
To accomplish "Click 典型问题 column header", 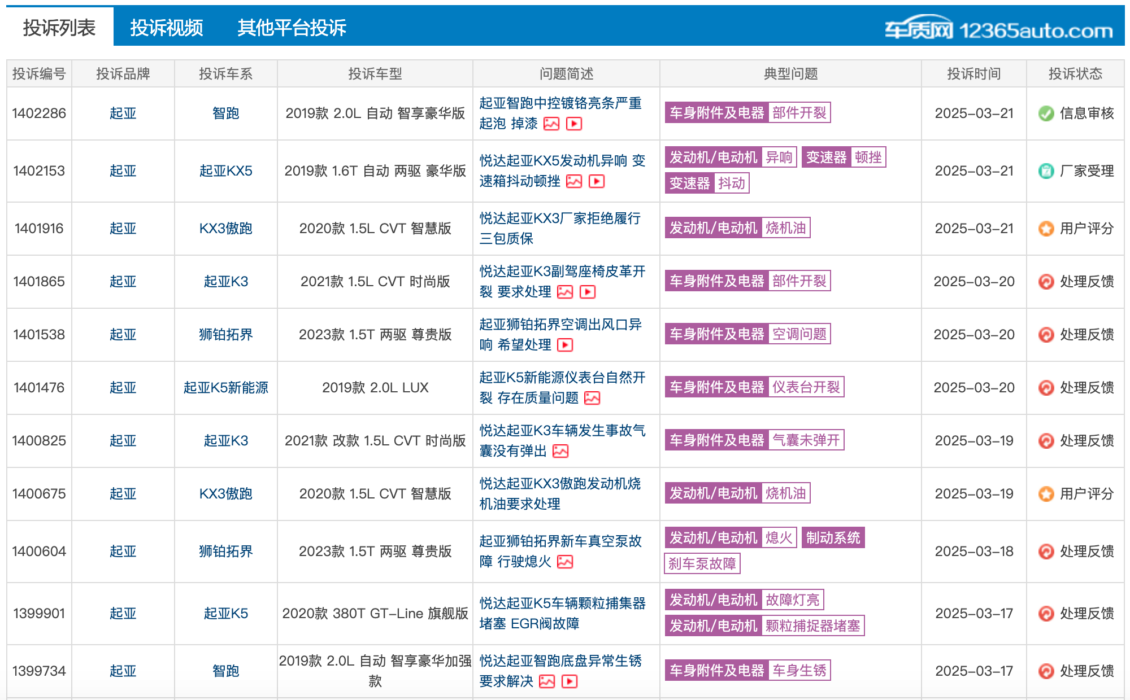I will [790, 74].
